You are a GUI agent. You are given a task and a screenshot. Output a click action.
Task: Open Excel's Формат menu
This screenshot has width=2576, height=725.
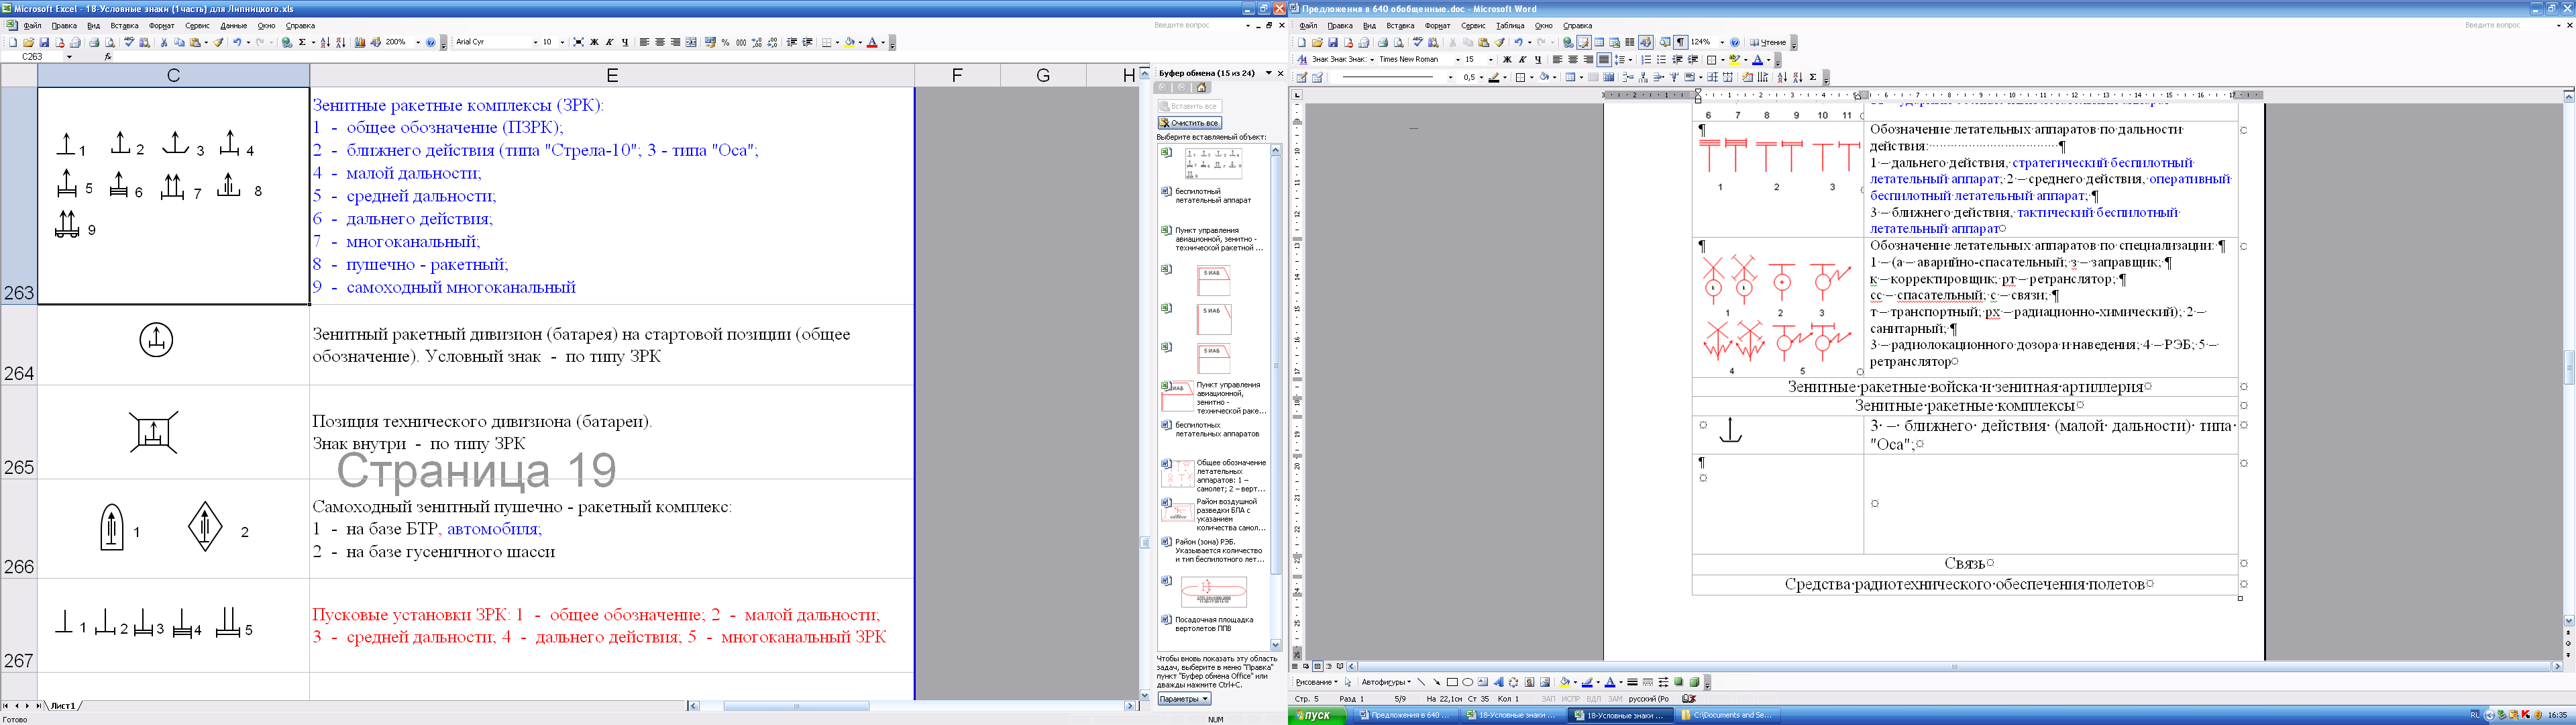click(161, 26)
